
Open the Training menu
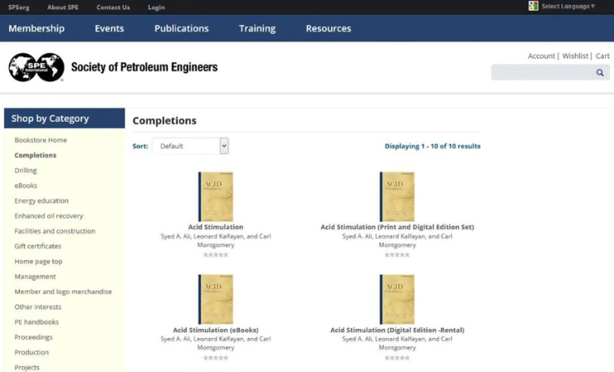point(257,28)
